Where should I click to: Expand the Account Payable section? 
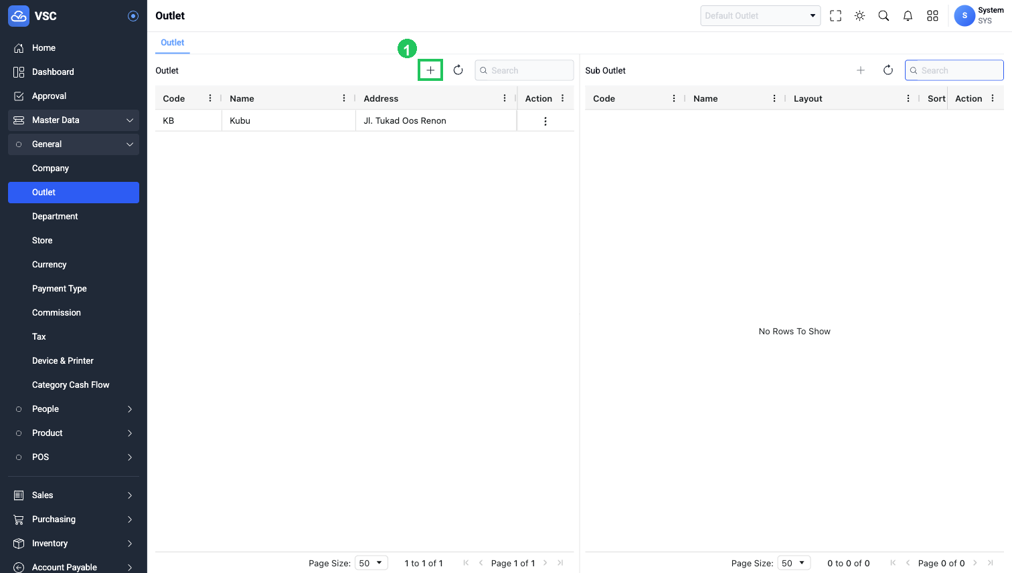click(x=74, y=567)
